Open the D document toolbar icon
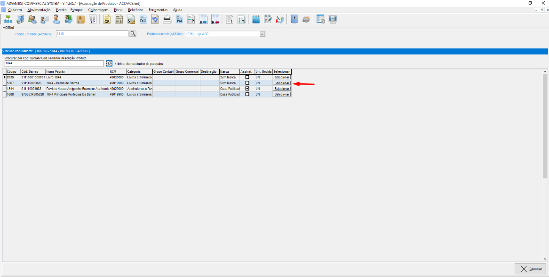The image size is (549, 277). point(143,19)
